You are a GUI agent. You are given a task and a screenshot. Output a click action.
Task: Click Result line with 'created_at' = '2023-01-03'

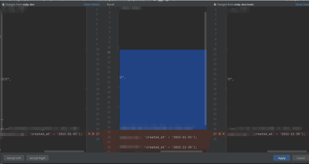coord(171,137)
